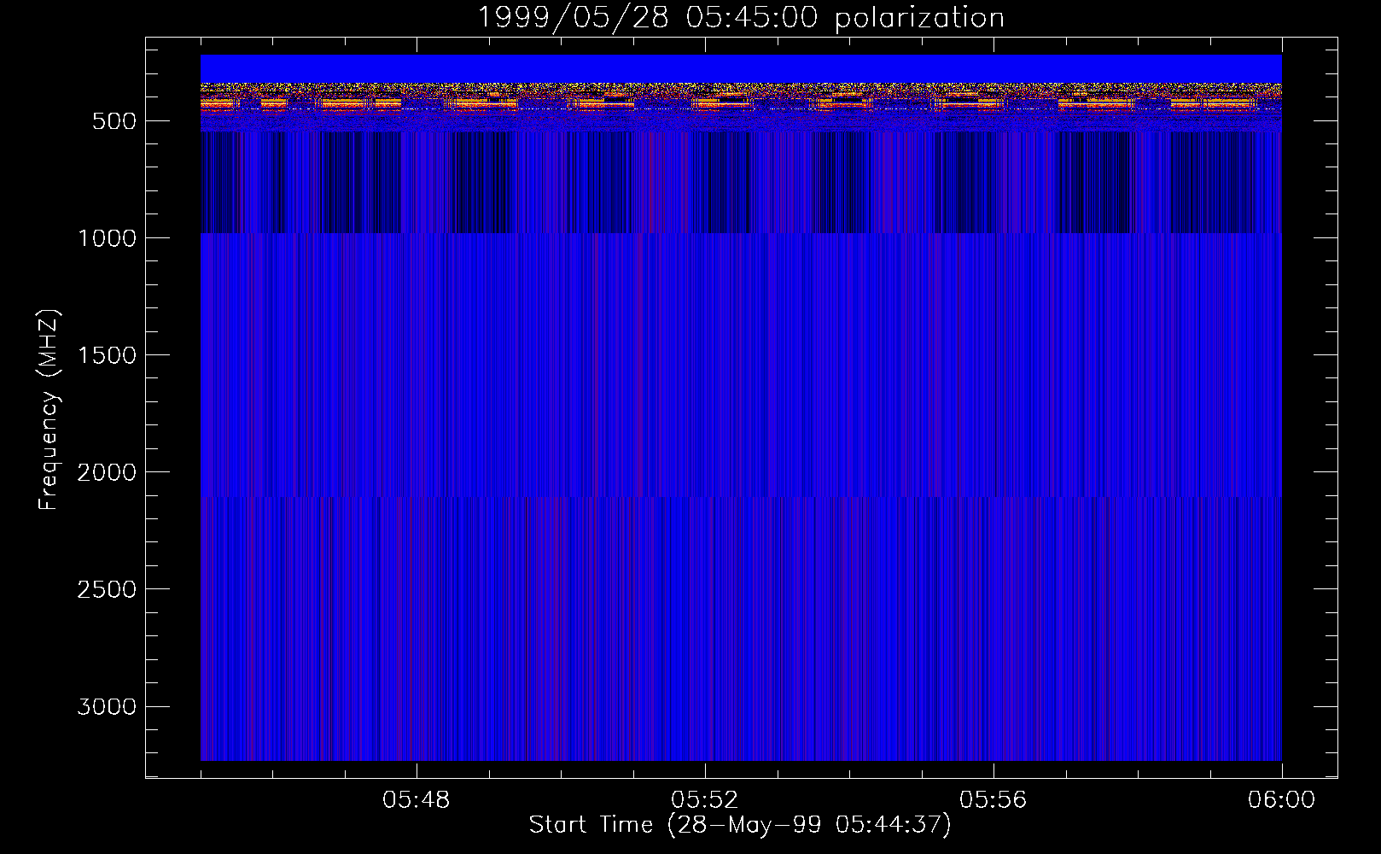
Task: Click the 06:00 time tick label
Action: click(1281, 800)
